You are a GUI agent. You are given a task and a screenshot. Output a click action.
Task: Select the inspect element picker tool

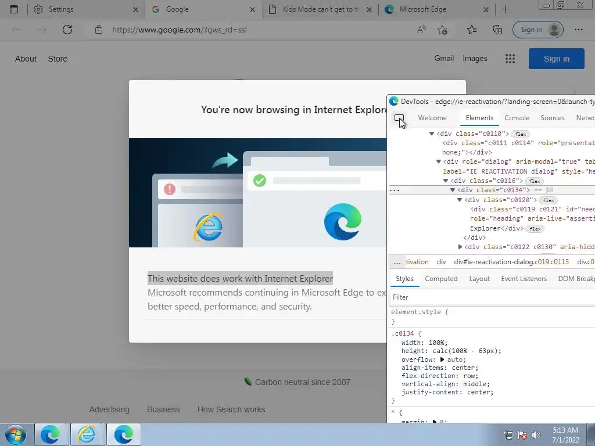399,118
